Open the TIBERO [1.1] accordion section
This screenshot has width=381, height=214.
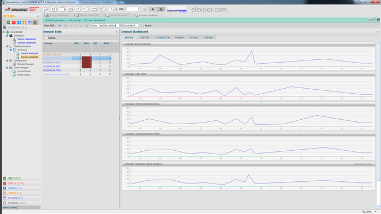(x=21, y=188)
